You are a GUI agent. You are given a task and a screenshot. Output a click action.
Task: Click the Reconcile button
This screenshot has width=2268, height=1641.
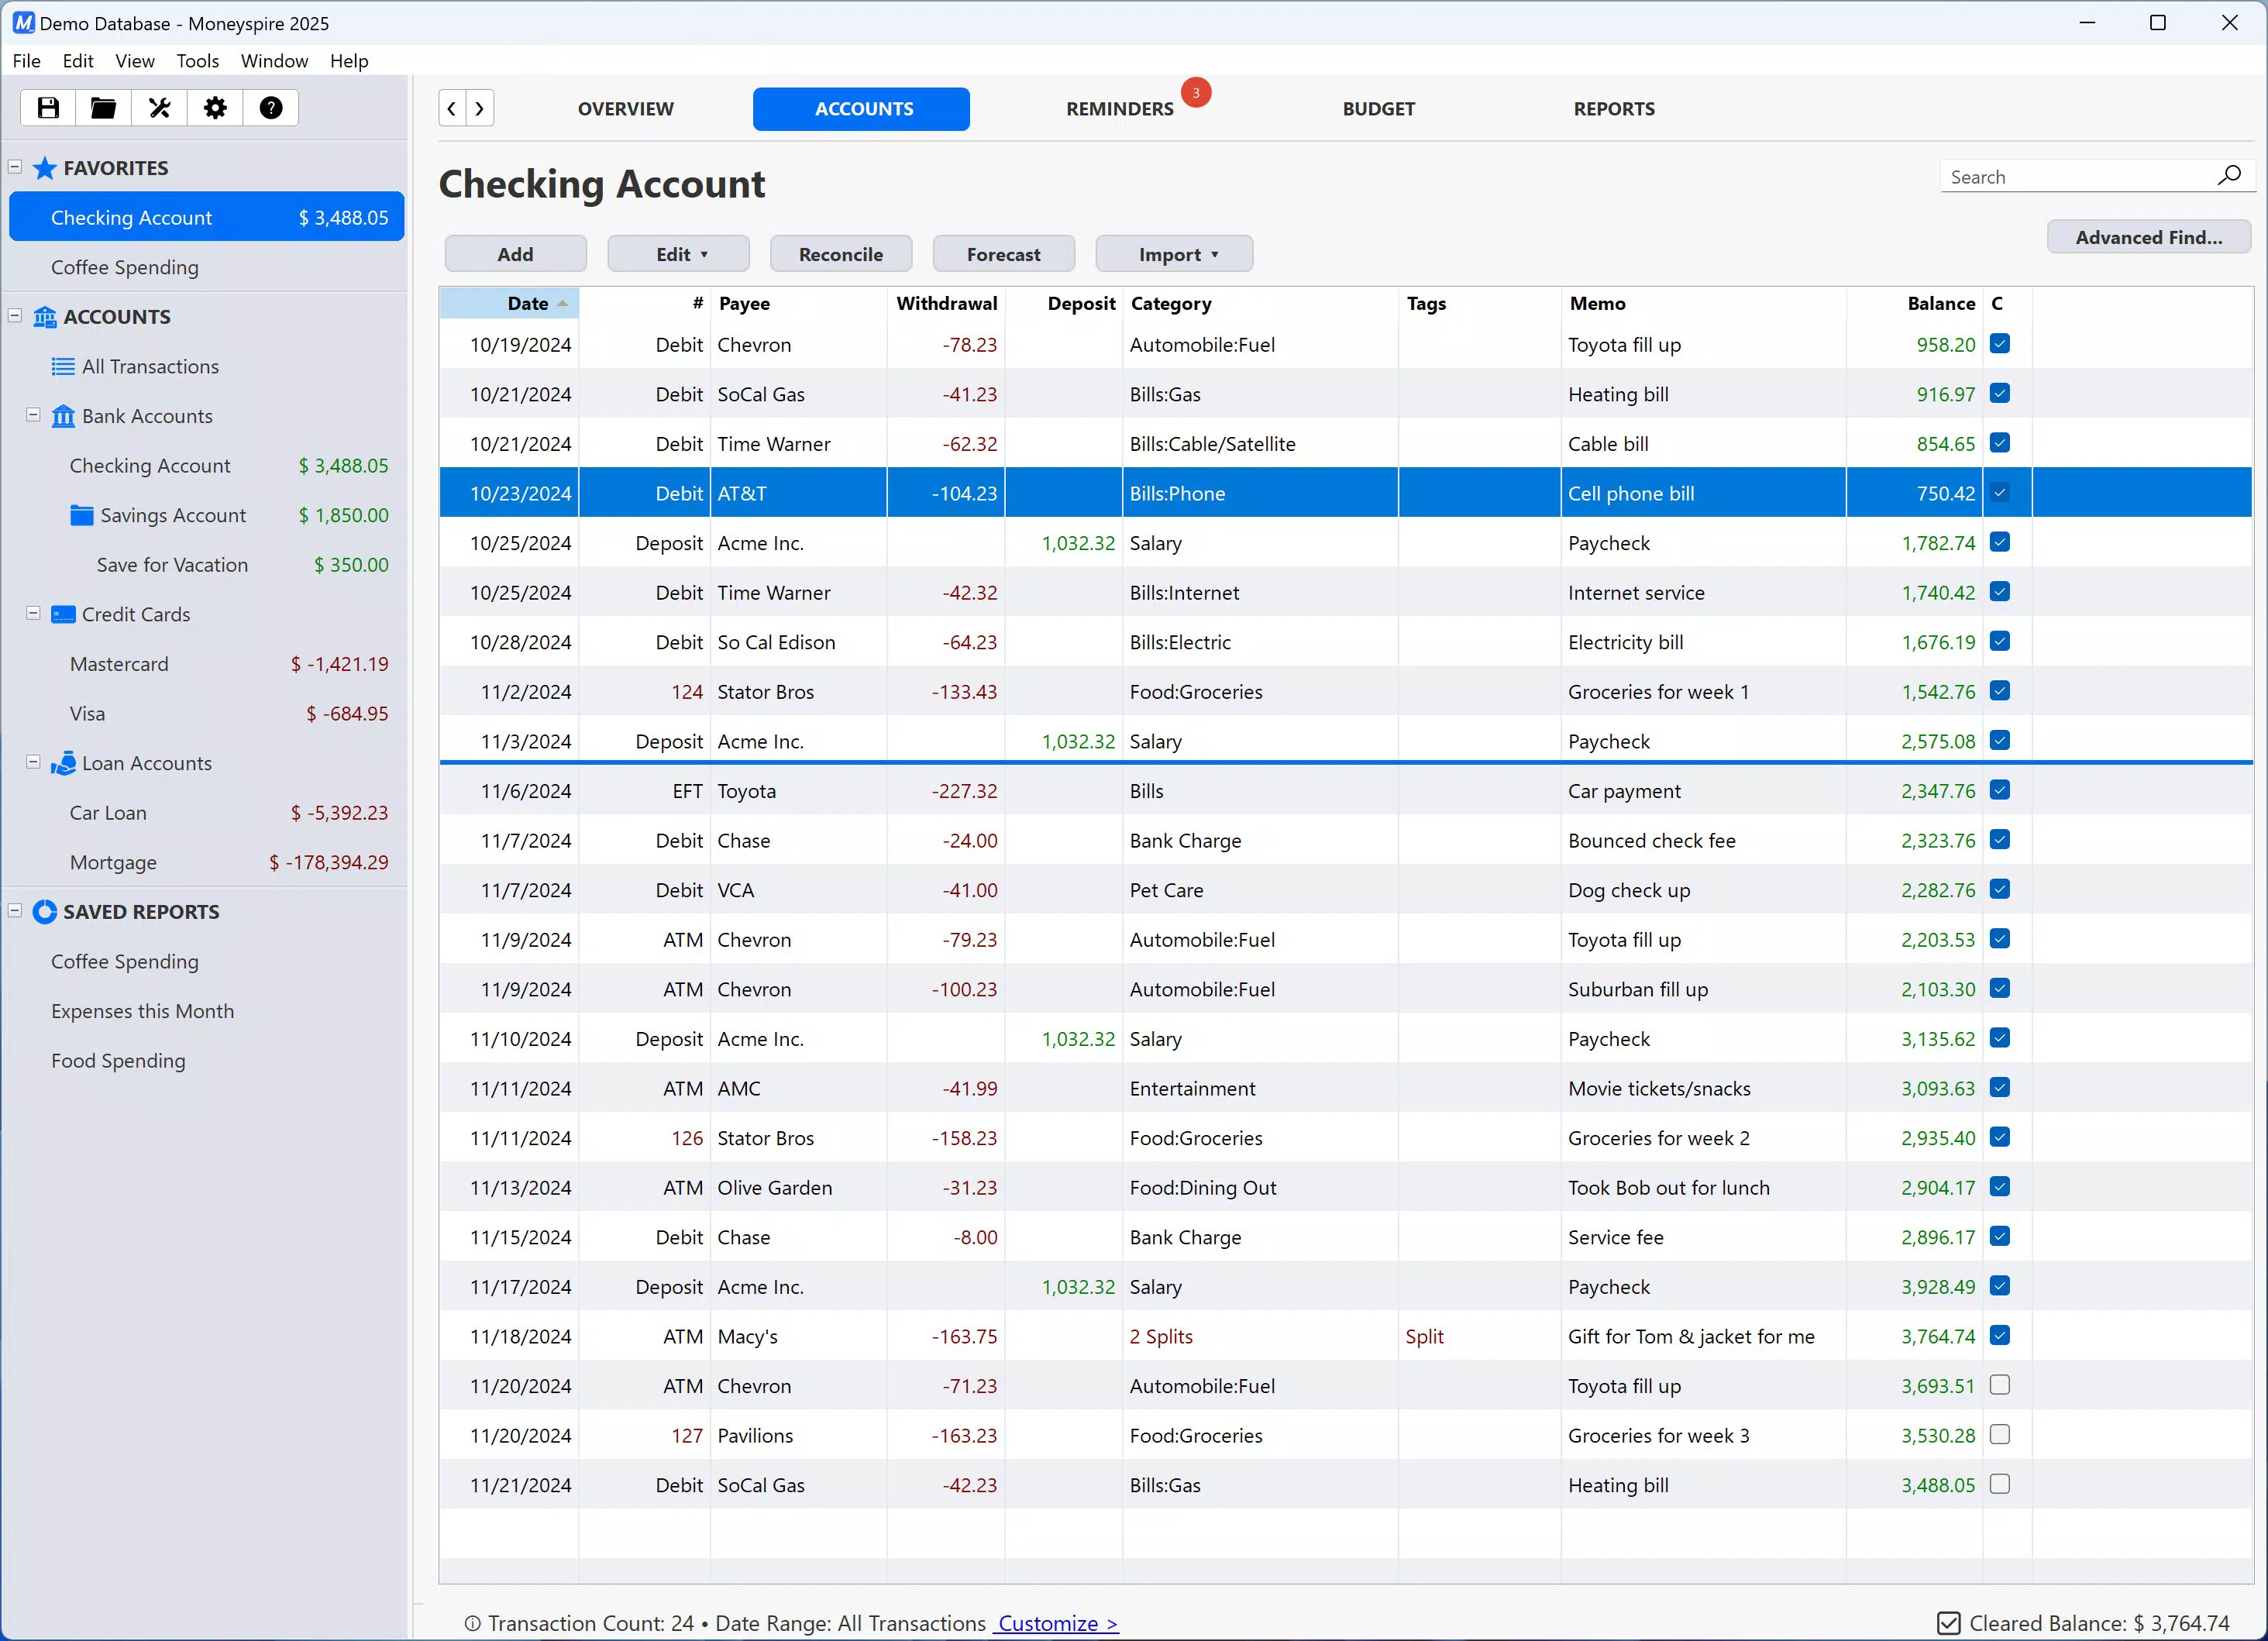pos(841,254)
